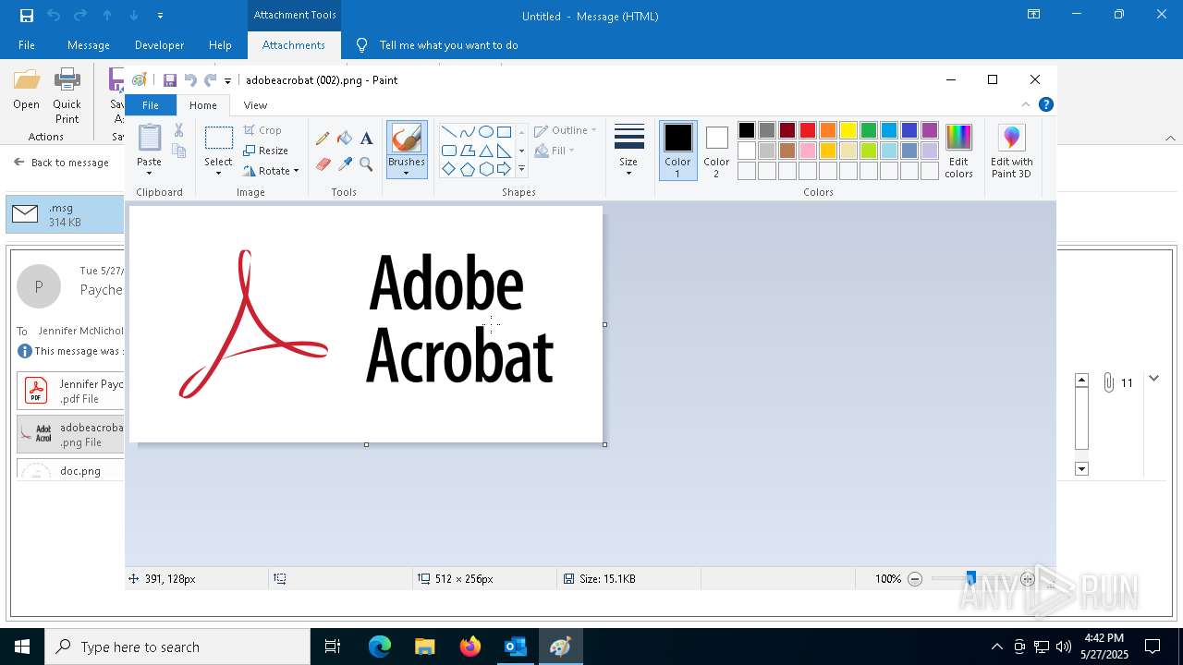The width and height of the screenshot is (1183, 665).
Task: Click Outlook Quick Print icon
Action: point(67,96)
